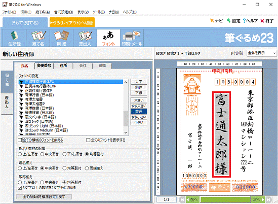Open ヘルプ help with question mark icon
Screen dimensions: 278x204
[250, 21]
